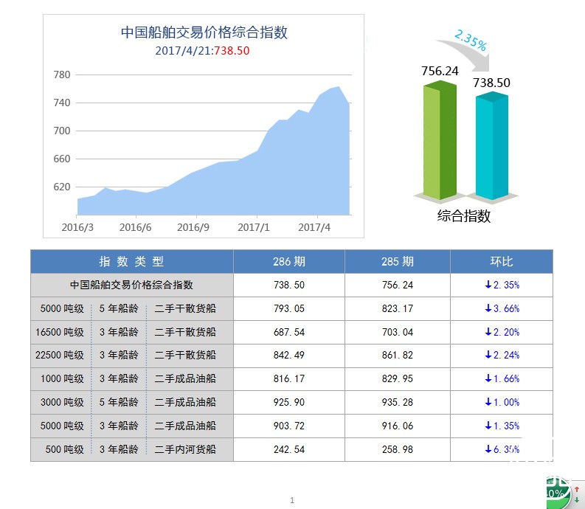Click the 2.35% label on curved arrow
The height and width of the screenshot is (509, 585).
(x=471, y=41)
